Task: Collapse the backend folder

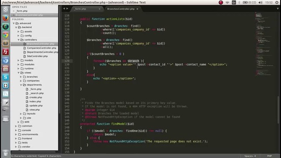Action: point(16,27)
